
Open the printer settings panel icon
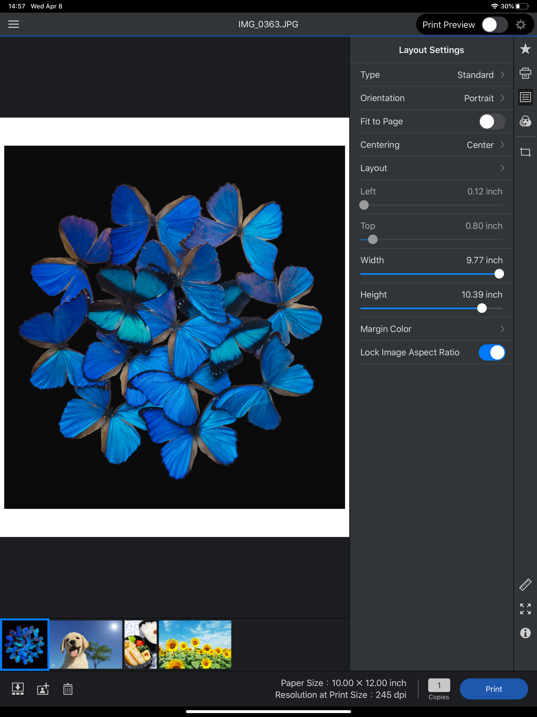coord(525,73)
